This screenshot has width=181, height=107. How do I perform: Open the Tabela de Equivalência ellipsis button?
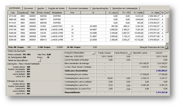coord(39,60)
